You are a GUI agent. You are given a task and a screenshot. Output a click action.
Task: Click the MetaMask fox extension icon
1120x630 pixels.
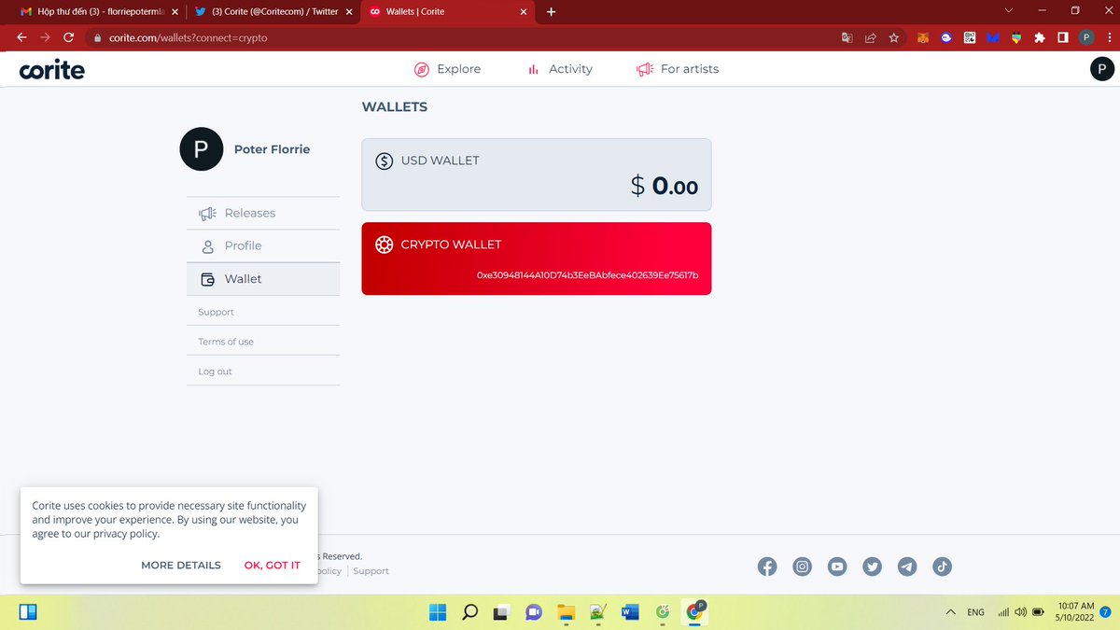(x=922, y=38)
